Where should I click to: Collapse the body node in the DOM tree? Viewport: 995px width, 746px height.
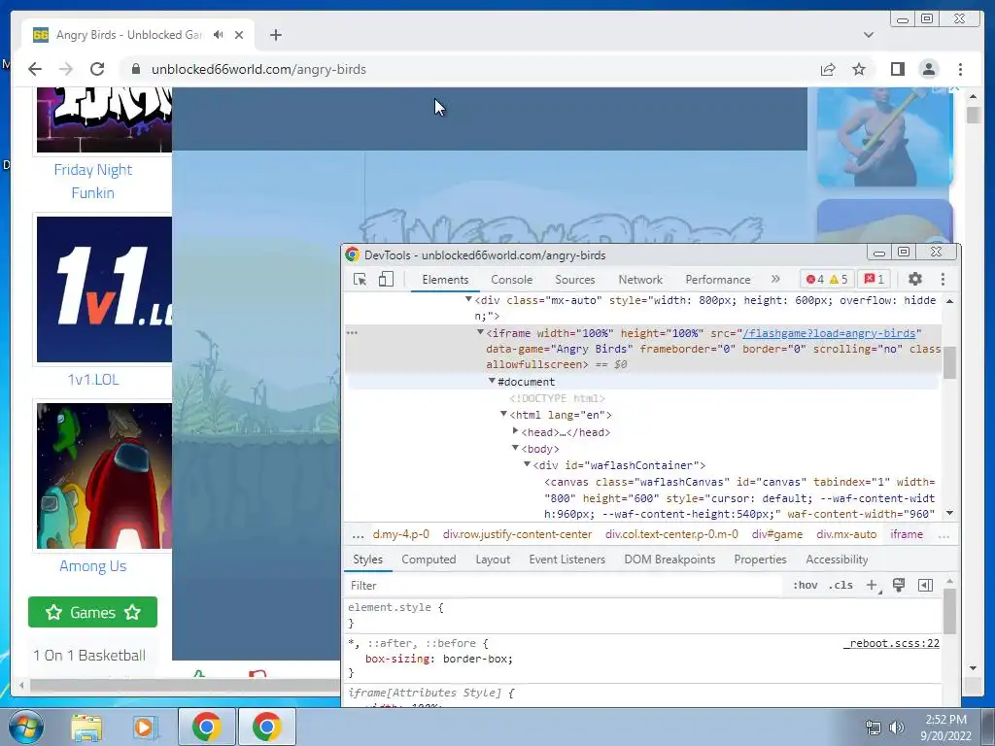(515, 448)
